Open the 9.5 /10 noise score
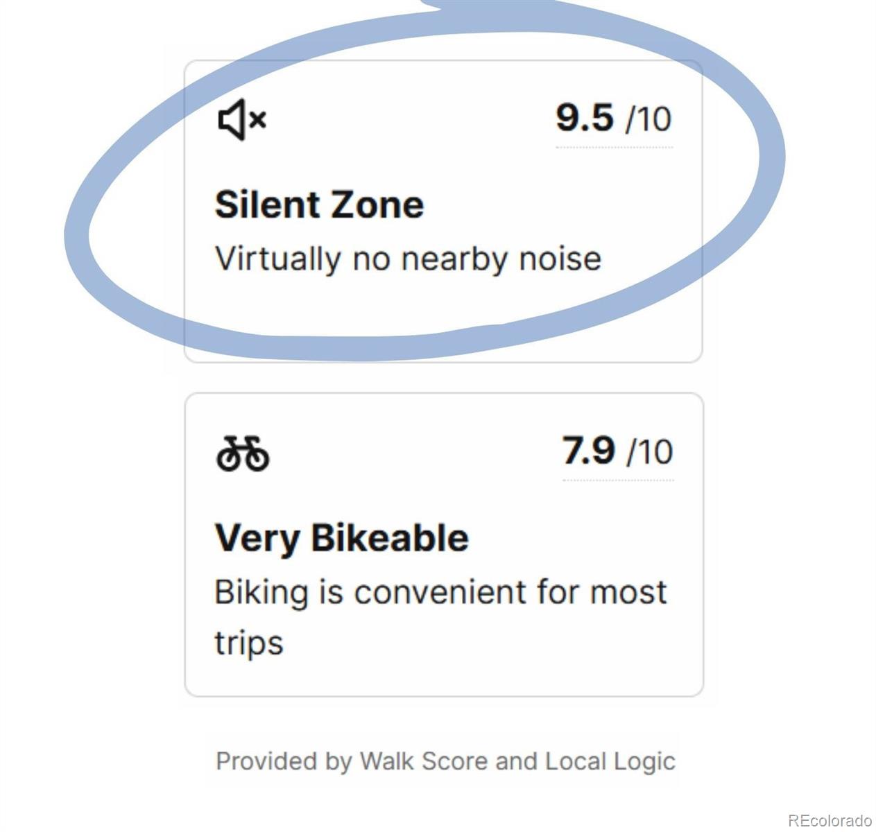Screen dimensions: 876x832 click(614, 118)
